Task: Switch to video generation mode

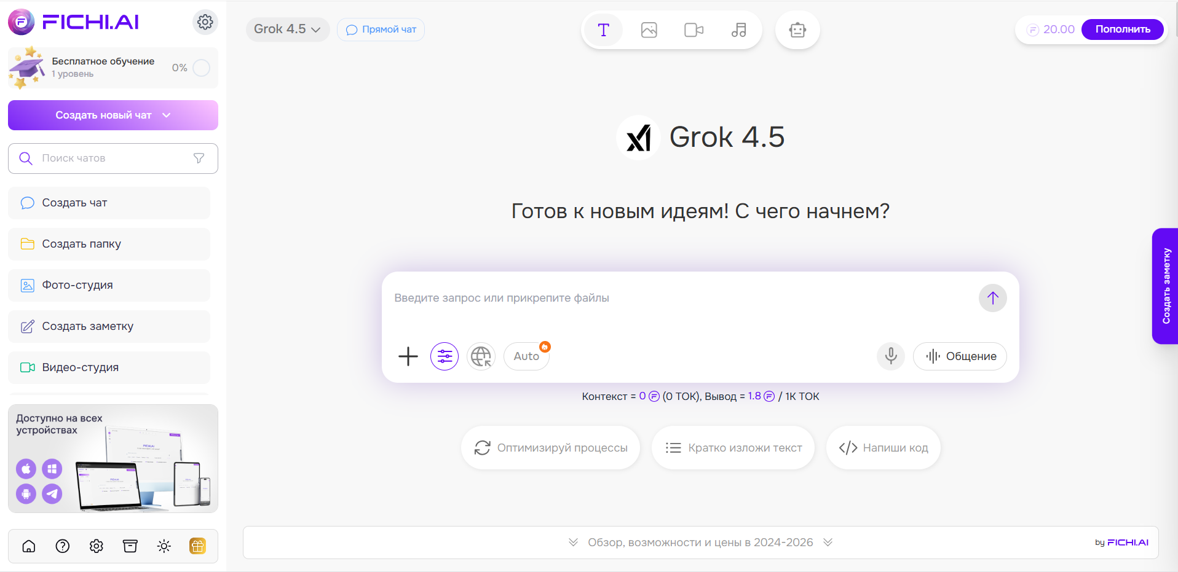Action: [x=694, y=29]
